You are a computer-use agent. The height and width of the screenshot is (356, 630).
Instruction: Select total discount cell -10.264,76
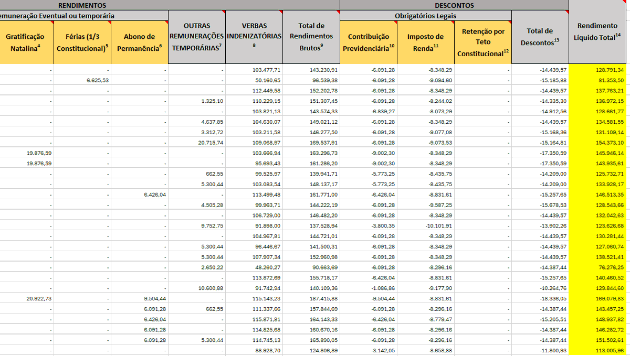(540, 288)
